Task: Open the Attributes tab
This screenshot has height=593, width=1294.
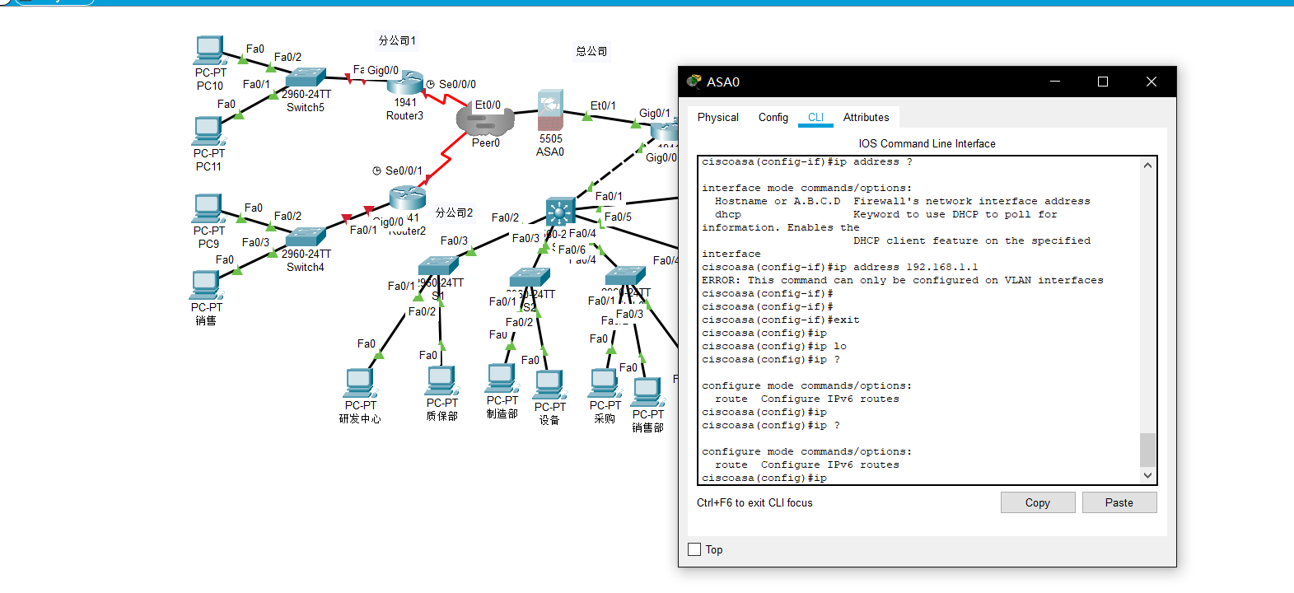Action: [867, 118]
